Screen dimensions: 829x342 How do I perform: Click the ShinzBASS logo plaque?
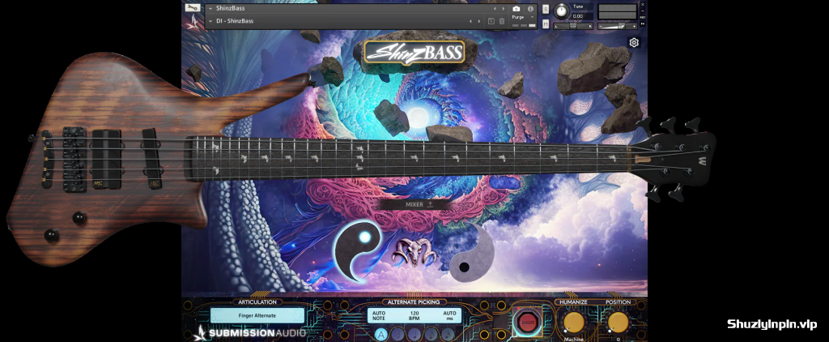415,53
